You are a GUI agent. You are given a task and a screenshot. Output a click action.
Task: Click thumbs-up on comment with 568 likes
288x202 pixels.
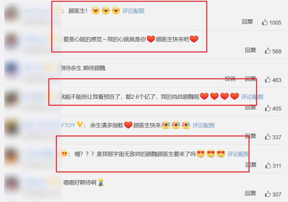tap(268, 51)
